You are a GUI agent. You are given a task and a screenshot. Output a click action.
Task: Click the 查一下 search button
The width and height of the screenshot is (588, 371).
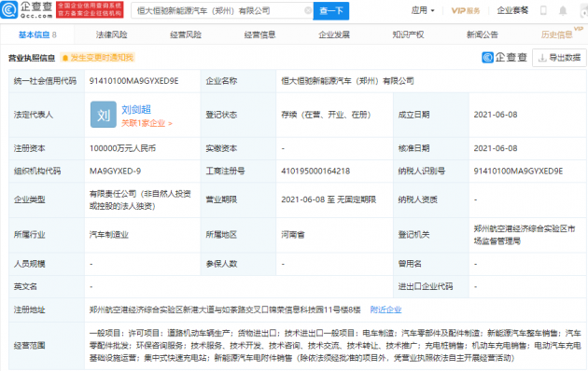[331, 11]
